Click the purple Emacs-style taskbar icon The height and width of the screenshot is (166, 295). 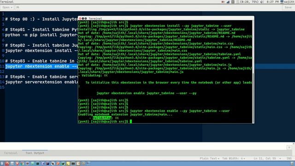[x=42, y=164]
